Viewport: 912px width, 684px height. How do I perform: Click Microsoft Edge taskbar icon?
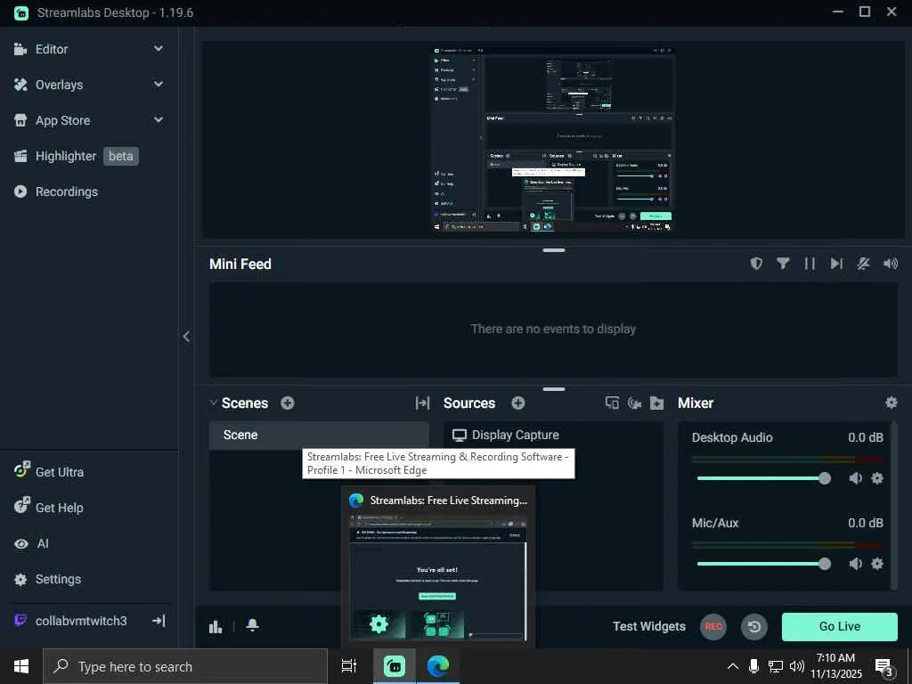point(438,666)
